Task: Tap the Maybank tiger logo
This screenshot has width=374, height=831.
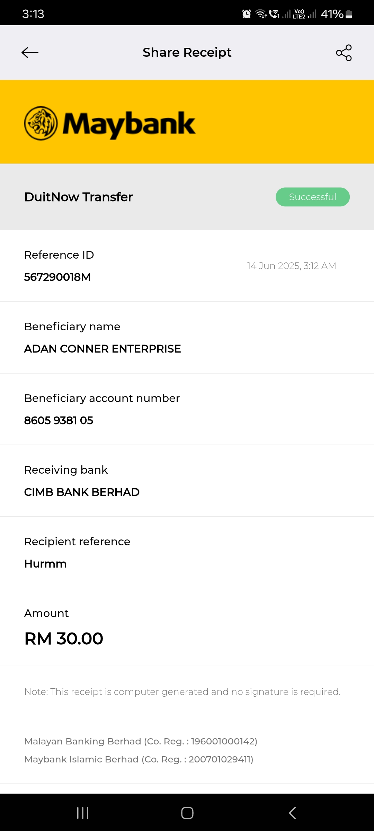Action: (41, 123)
